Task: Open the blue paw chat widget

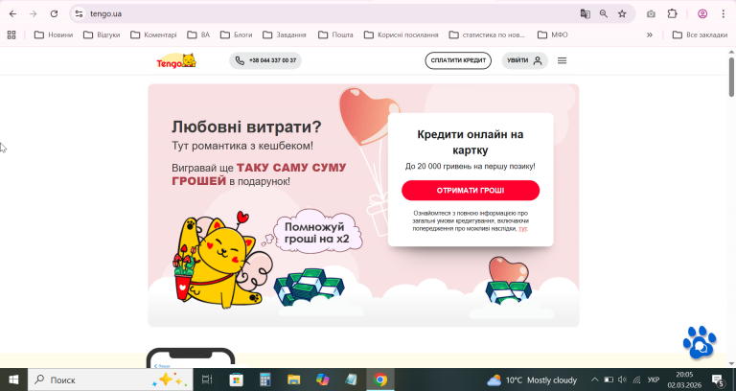Action: (x=700, y=343)
